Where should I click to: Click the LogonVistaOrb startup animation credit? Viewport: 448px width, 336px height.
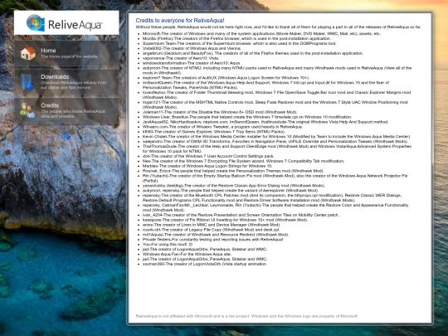205,264
